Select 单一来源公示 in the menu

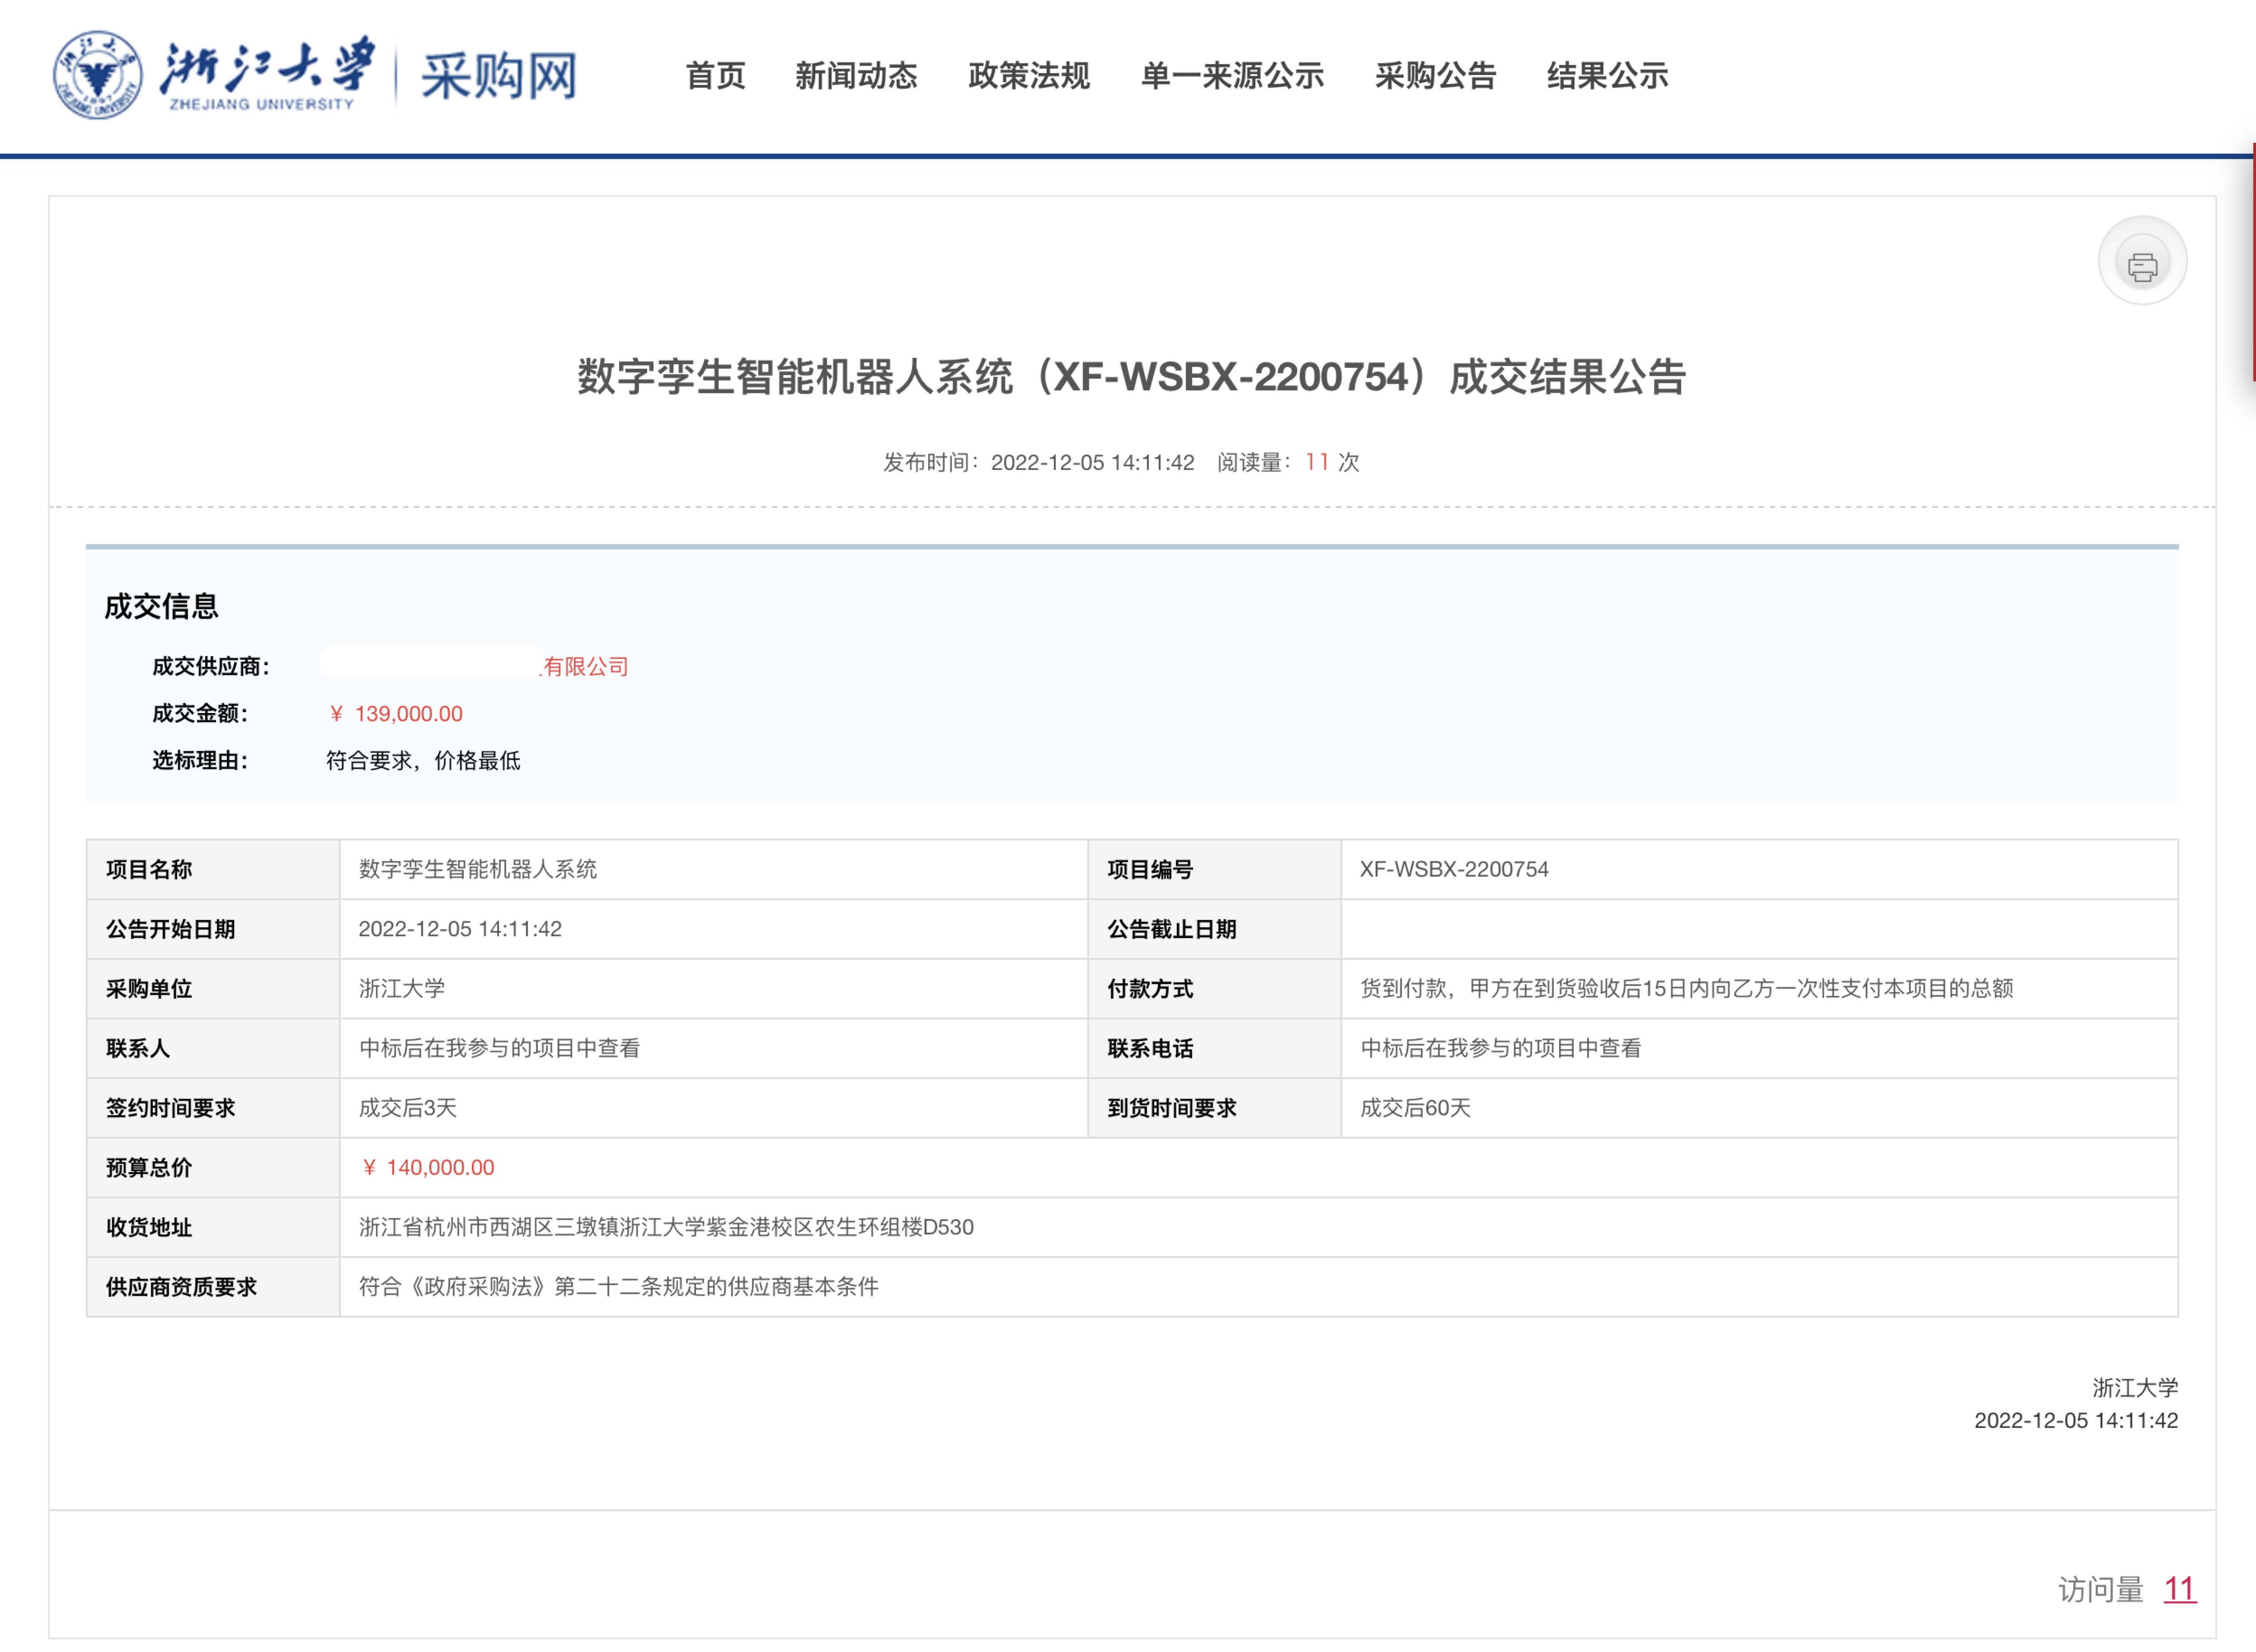[1232, 76]
